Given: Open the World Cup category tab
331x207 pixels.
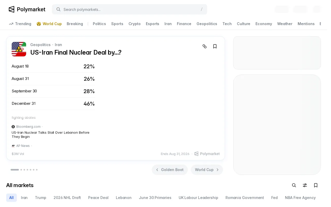Looking at the screenshot, I should (x=49, y=24).
